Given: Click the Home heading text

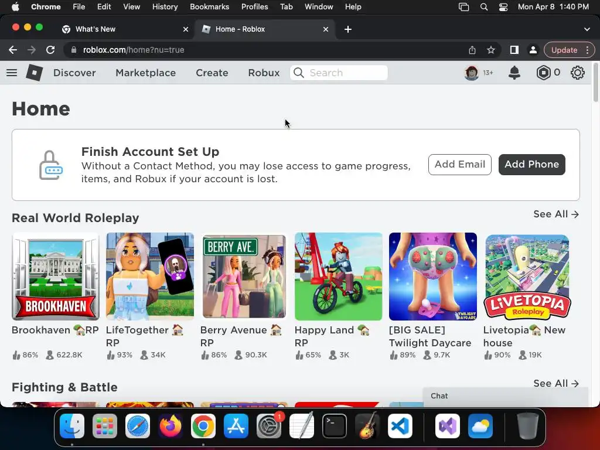Looking at the screenshot, I should 41,108.
